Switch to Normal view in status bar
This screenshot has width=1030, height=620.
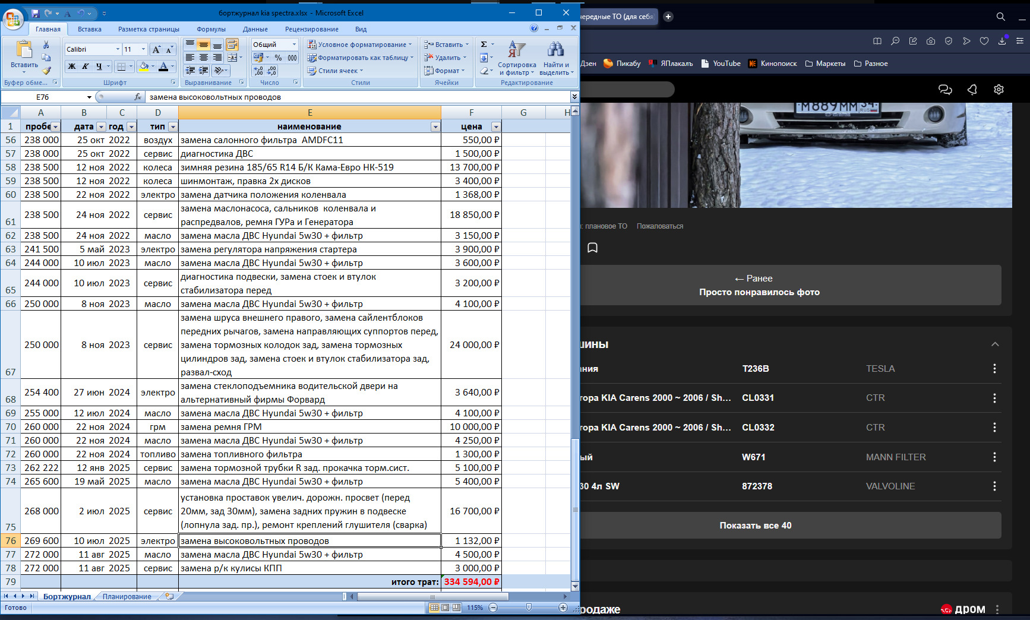tap(434, 608)
